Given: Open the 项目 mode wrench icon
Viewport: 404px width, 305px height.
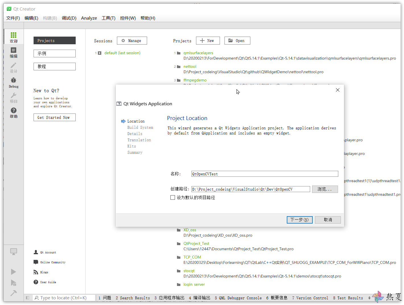Looking at the screenshot, I should click(x=13, y=98).
